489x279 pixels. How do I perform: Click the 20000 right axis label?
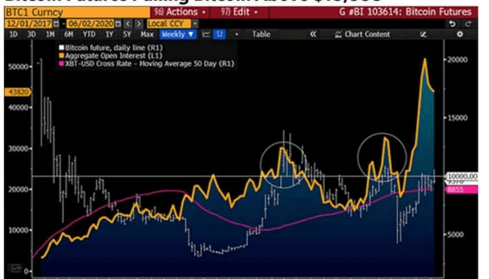click(x=458, y=60)
